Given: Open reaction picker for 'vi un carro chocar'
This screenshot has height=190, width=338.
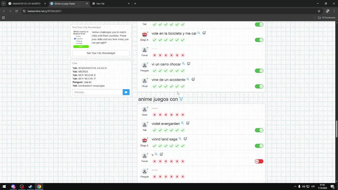Looking at the screenshot, I should [x=189, y=64].
